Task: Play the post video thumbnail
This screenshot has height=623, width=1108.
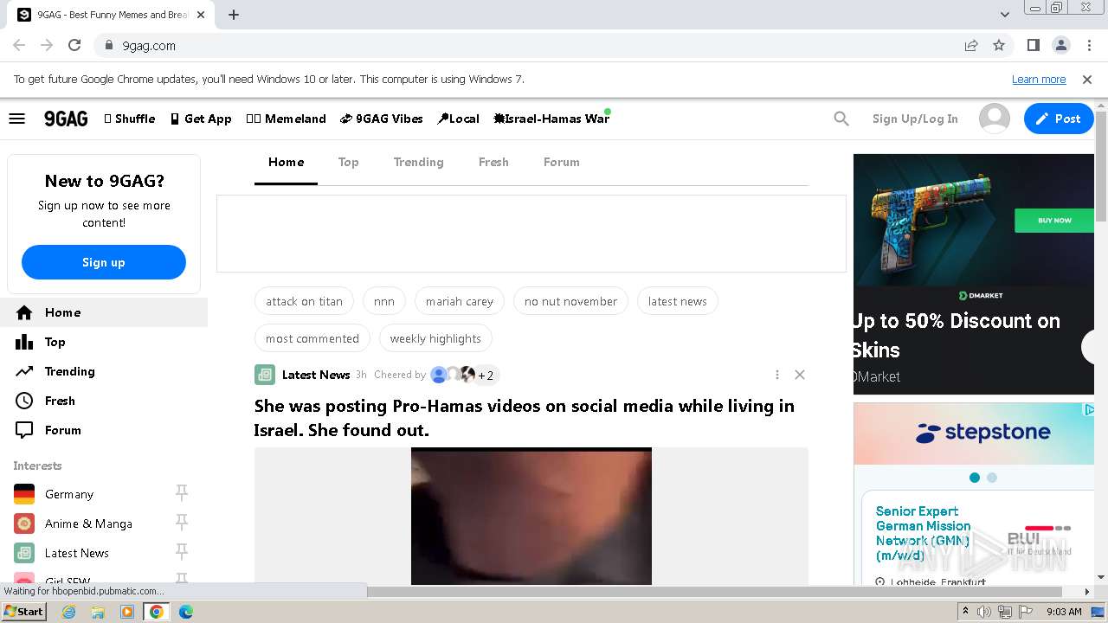Action: (x=531, y=516)
